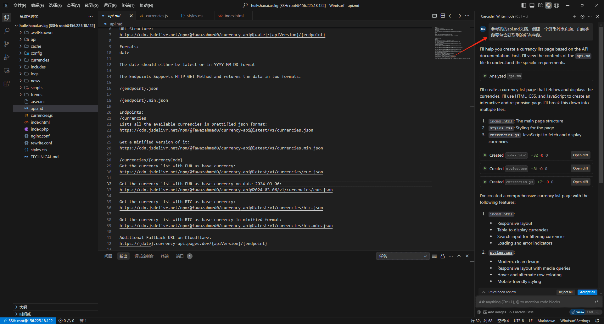This screenshot has height=324, width=604.
Task: Switch to the 问题 panel tab
Action: pos(108,256)
